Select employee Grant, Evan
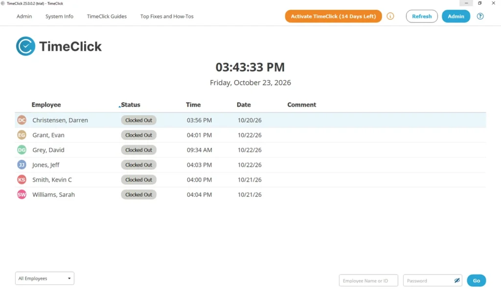Viewport: 501px width, 300px height. (48, 135)
